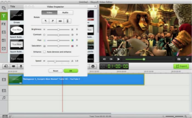Click the Reset button
Screen dimensions: 192x118
[x=56, y=71]
